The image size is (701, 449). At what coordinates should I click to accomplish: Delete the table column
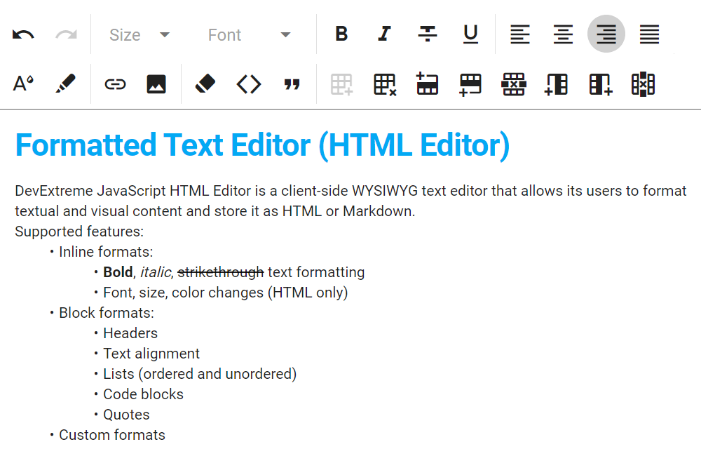coord(642,83)
